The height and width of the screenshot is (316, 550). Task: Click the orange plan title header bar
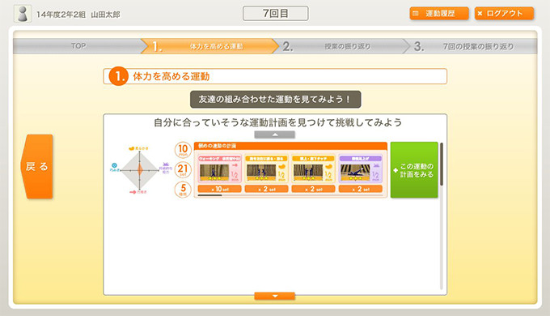pyautogui.click(x=290, y=146)
